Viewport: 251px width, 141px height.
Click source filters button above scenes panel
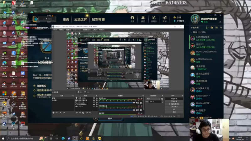(x=87, y=92)
